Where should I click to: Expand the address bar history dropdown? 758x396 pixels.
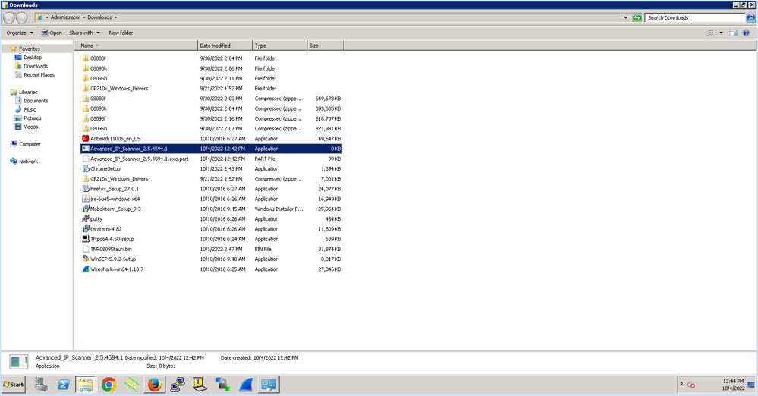(625, 17)
